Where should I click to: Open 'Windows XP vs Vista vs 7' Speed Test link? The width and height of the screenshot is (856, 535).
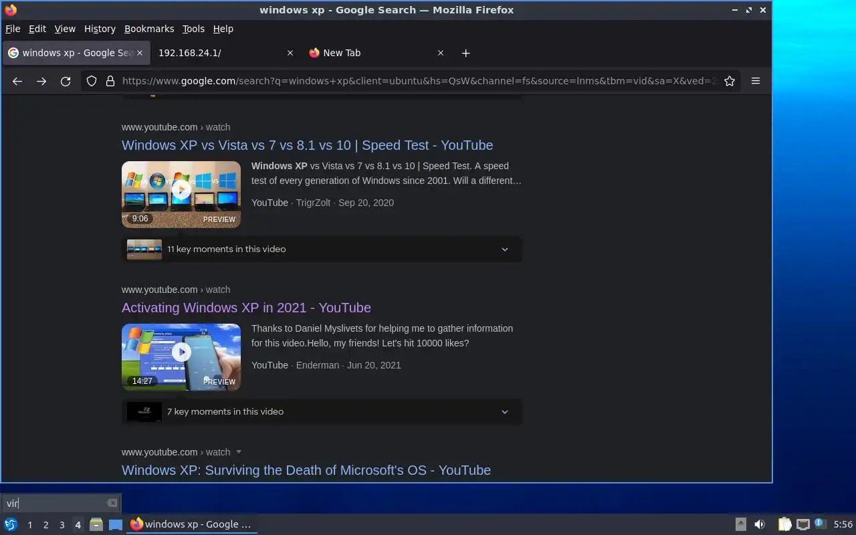tap(307, 145)
